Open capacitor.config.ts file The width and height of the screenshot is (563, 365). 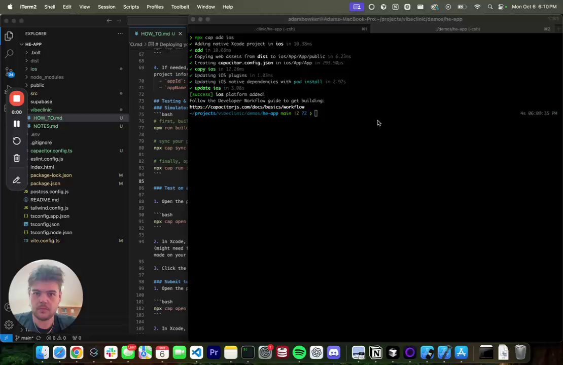51,151
